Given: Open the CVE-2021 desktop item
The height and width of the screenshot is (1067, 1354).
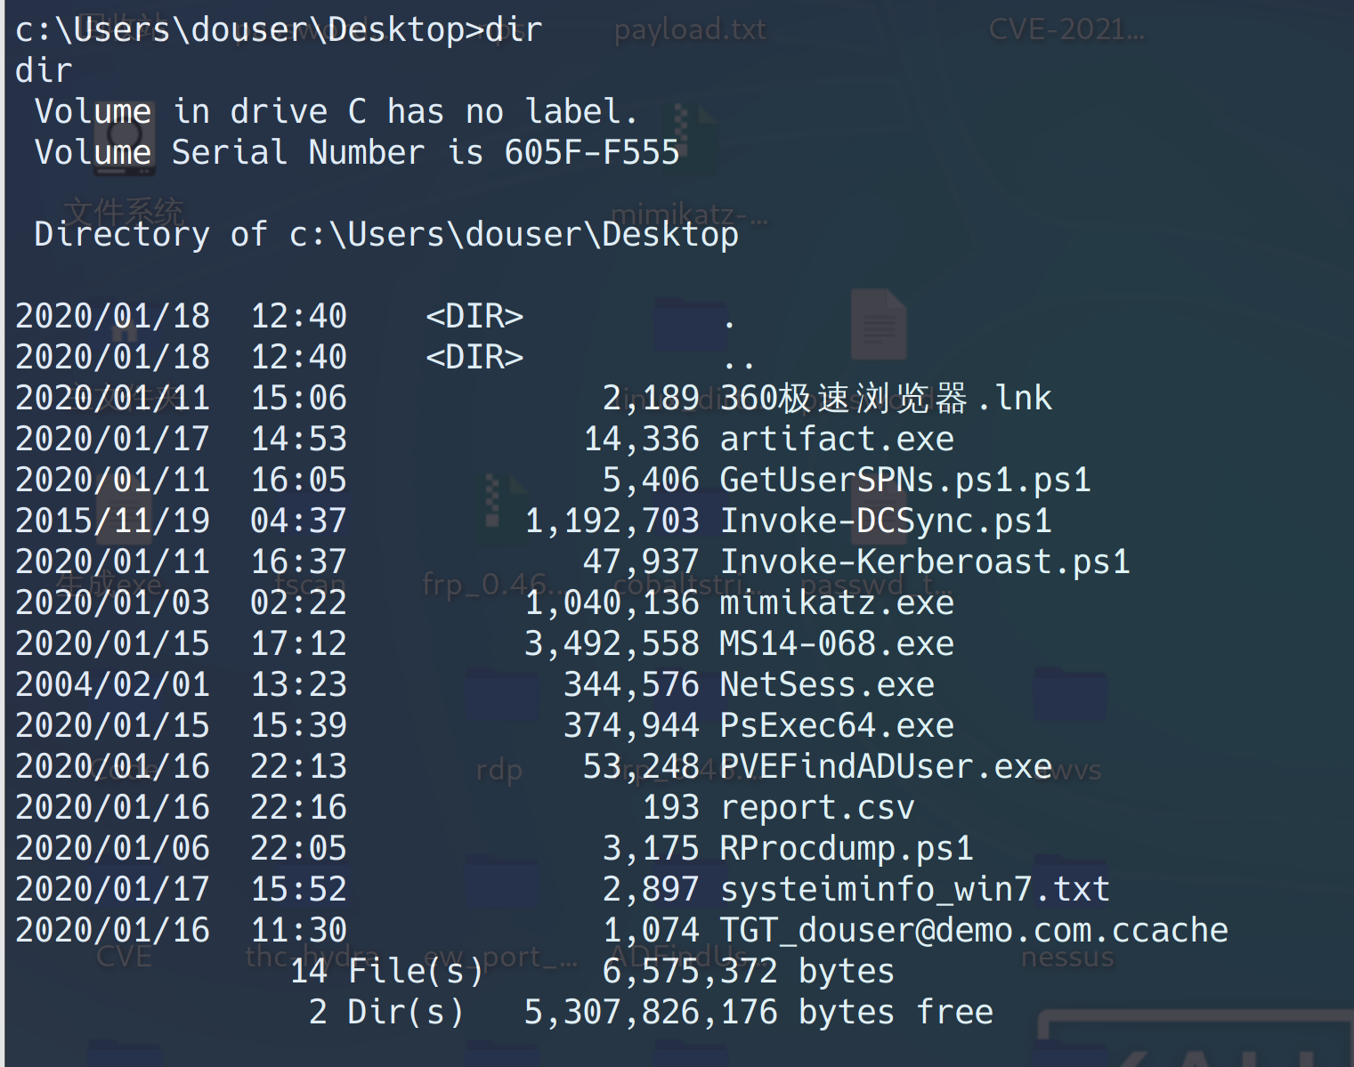Looking at the screenshot, I should [1066, 29].
